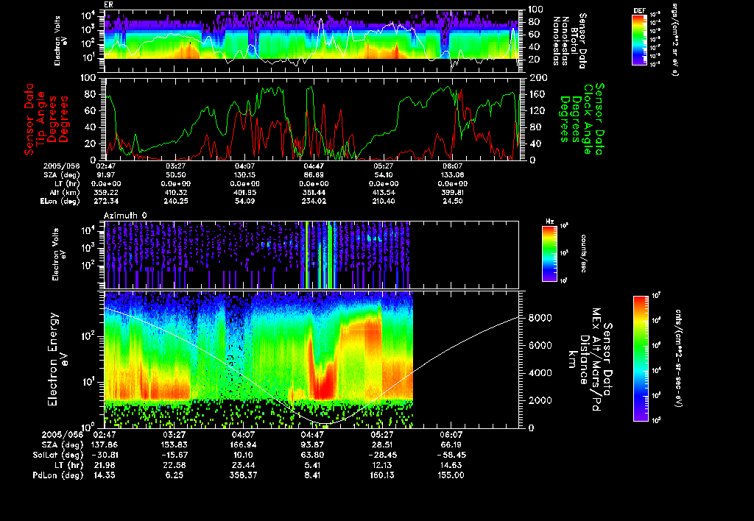The height and width of the screenshot is (521, 754).
Task: Click local time value 22.58
Action: coord(174,465)
